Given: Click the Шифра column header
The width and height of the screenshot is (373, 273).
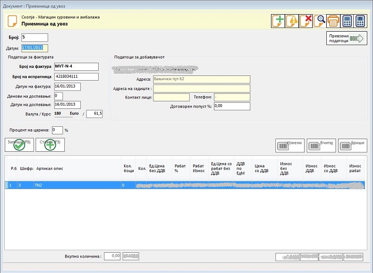Looking at the screenshot, I should click(x=26, y=168).
